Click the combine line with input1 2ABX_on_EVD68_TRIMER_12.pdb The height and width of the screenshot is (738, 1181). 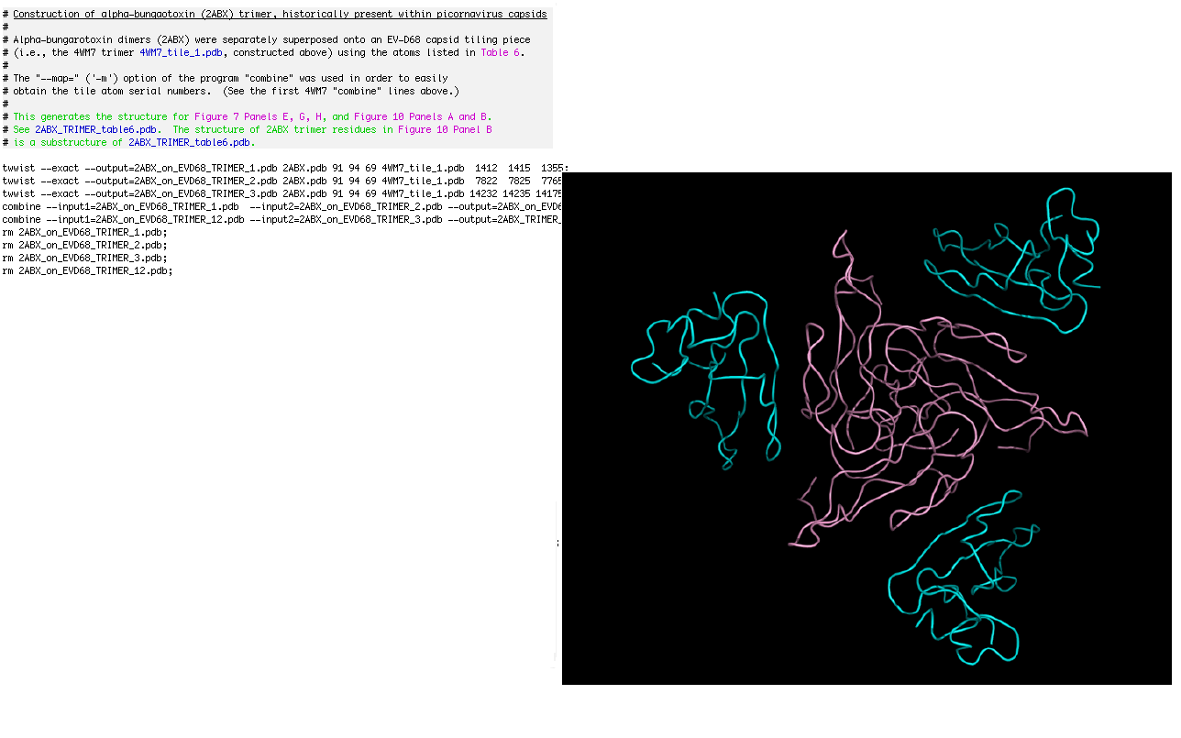[x=282, y=219]
